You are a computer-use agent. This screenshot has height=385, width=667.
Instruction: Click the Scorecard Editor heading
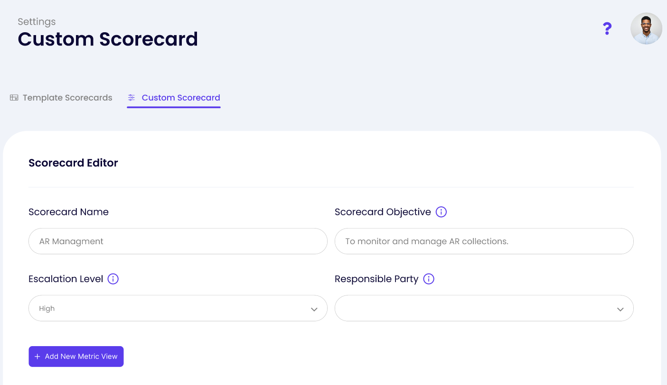point(73,163)
